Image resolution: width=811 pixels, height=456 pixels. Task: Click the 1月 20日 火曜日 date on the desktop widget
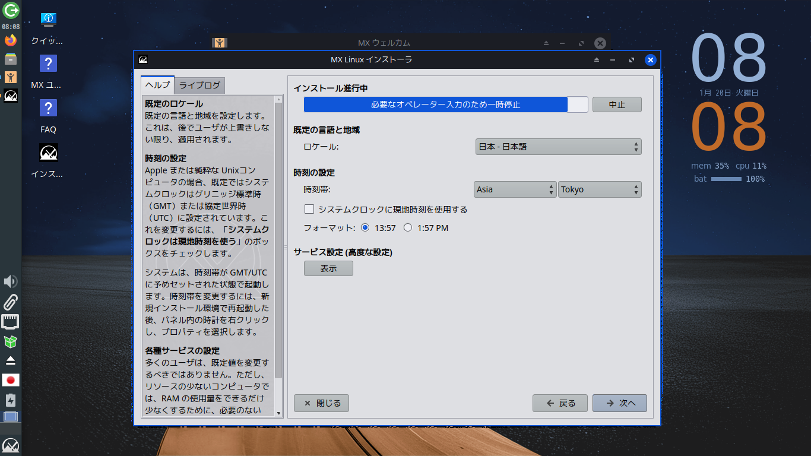pyautogui.click(x=728, y=93)
